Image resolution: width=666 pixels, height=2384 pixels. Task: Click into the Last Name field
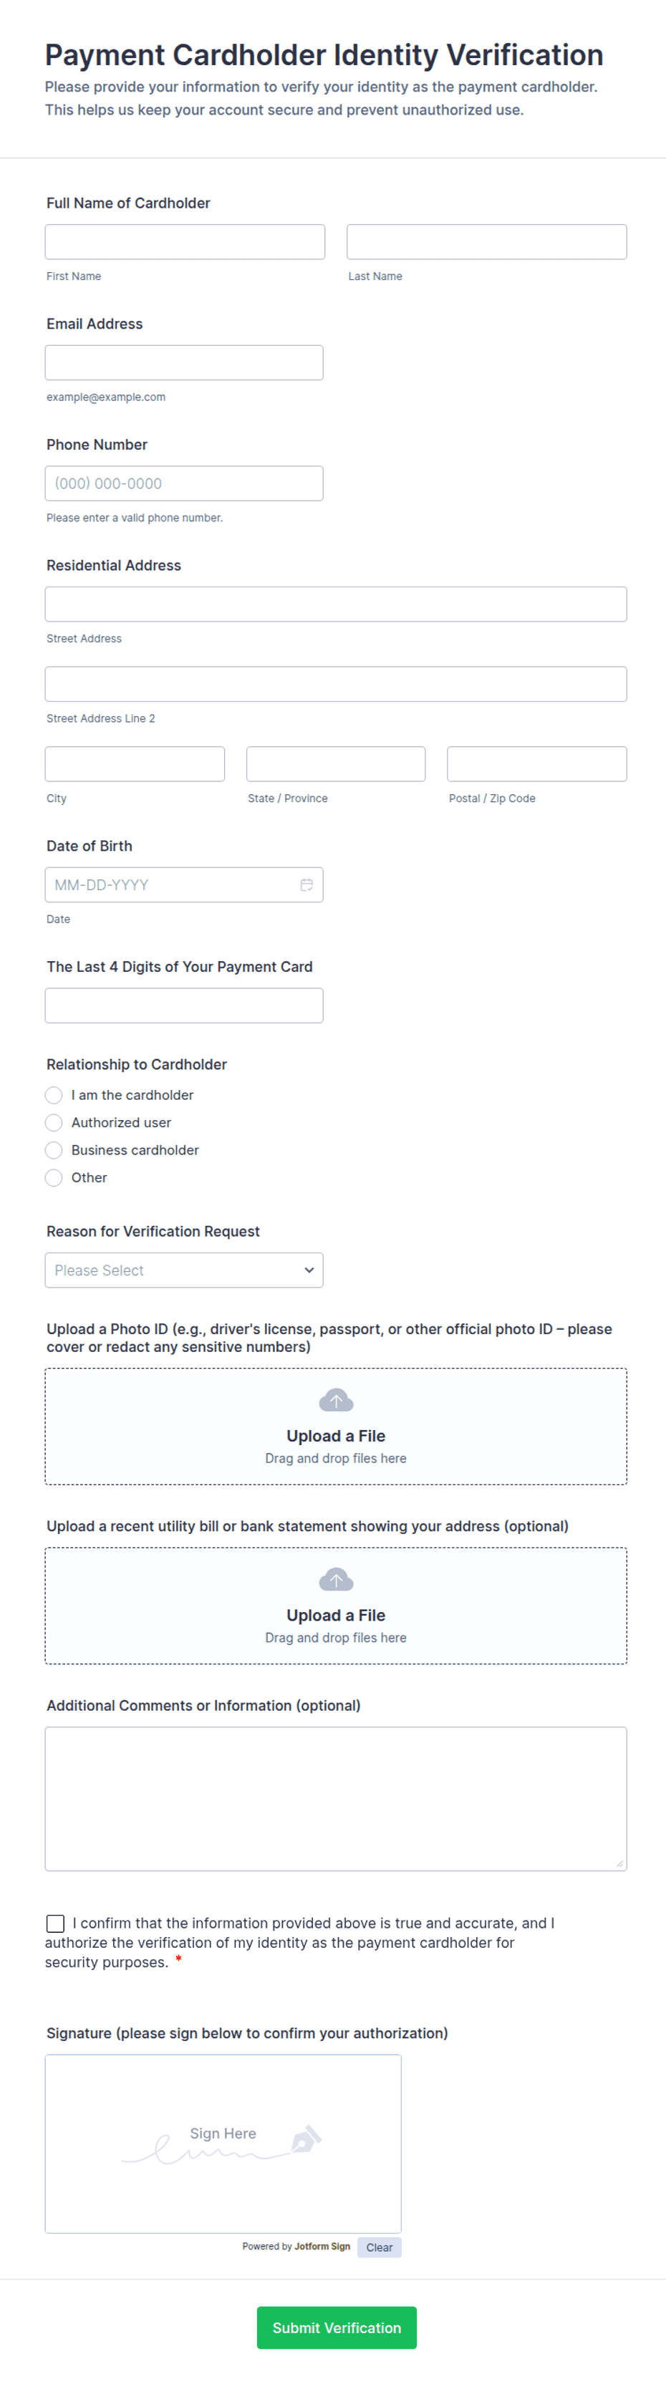(486, 241)
